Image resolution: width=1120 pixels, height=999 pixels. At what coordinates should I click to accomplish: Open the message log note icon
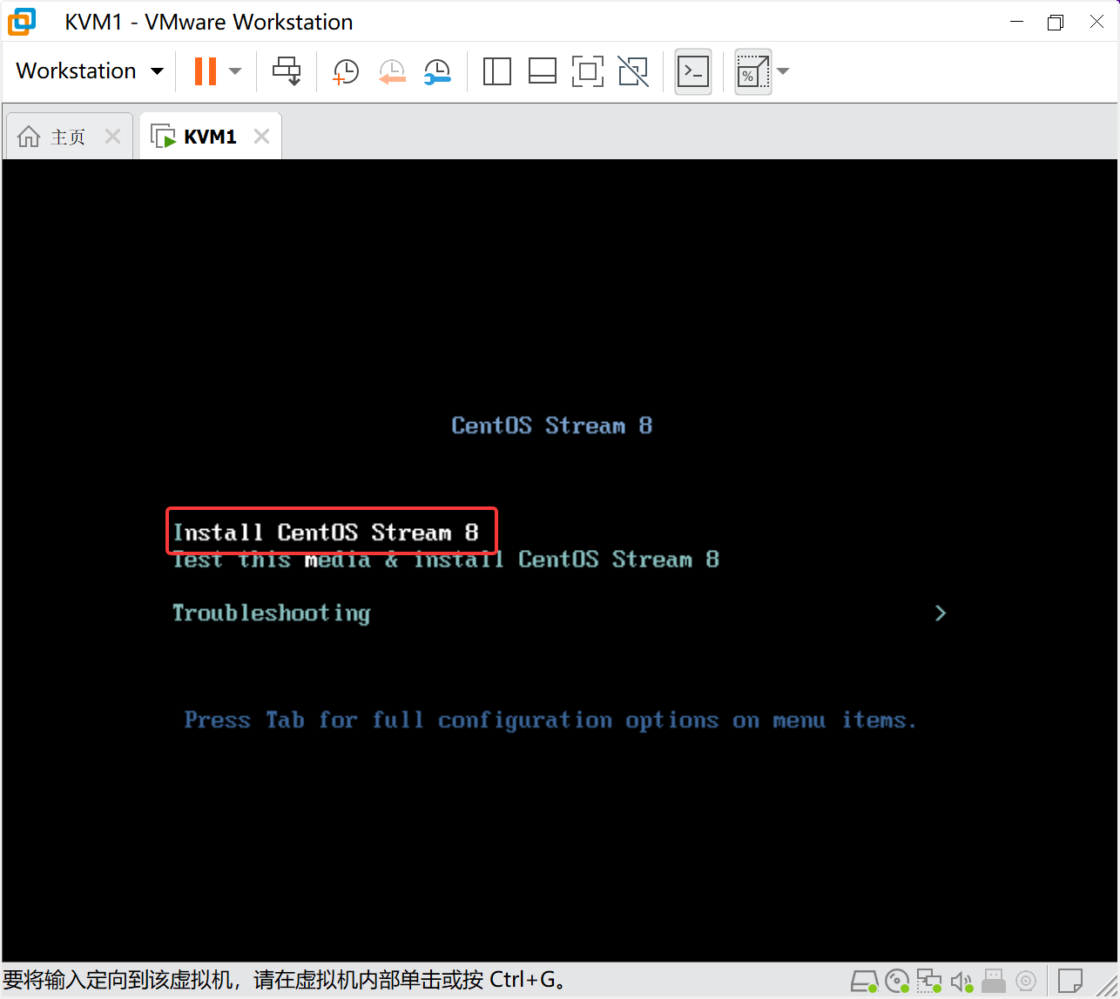point(1071,981)
